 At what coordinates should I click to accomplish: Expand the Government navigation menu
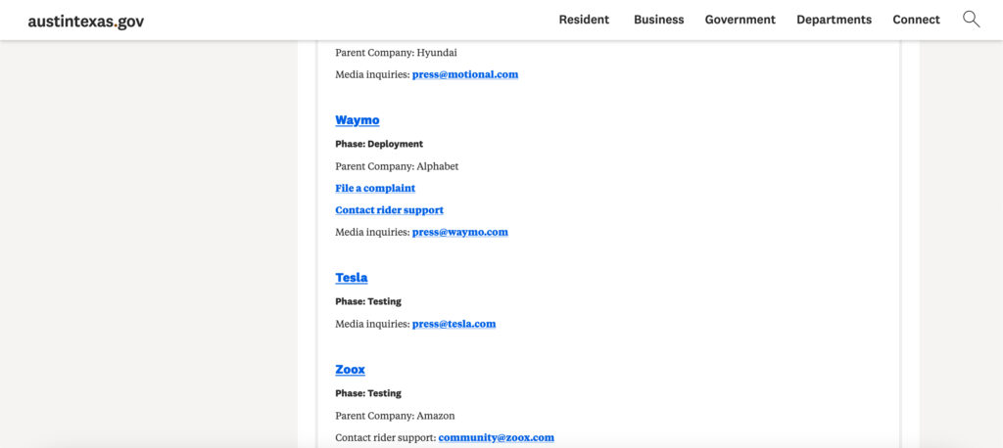740,20
